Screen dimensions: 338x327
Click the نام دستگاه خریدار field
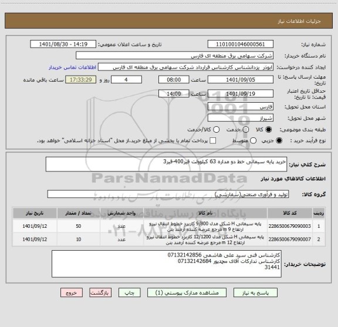point(174,56)
